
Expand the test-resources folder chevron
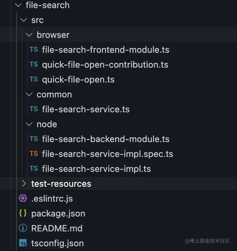tap(24, 184)
